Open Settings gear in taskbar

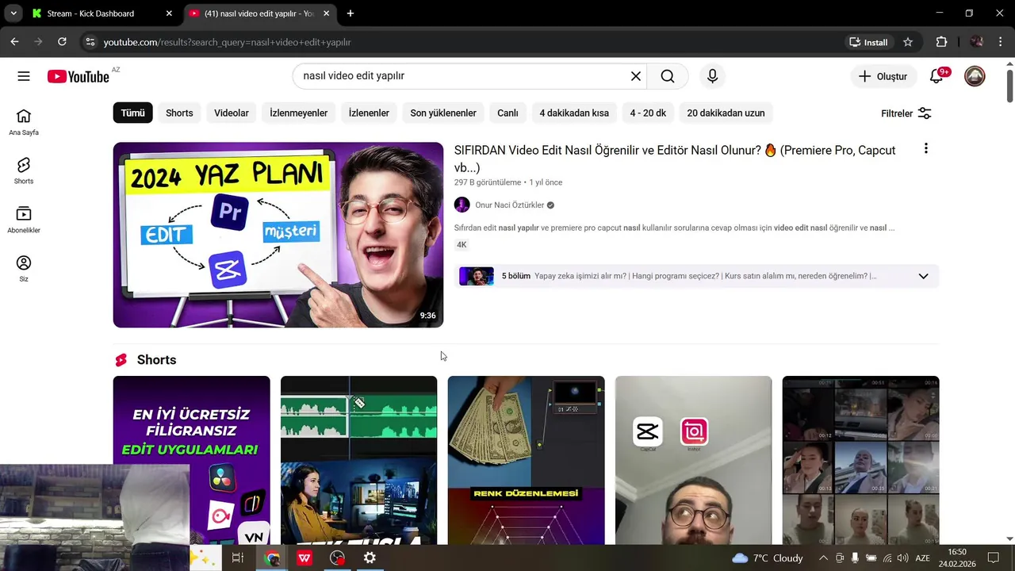coord(370,558)
